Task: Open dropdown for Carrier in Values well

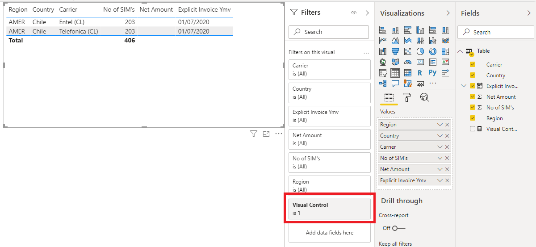Action: [x=440, y=147]
